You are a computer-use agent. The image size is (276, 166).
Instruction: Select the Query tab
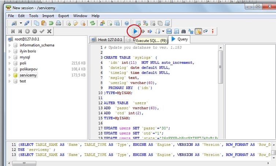pyautogui.click(x=179, y=39)
